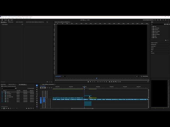Click the Export Frame camera icon
The height and width of the screenshot is (127, 170).
coord(114,82)
